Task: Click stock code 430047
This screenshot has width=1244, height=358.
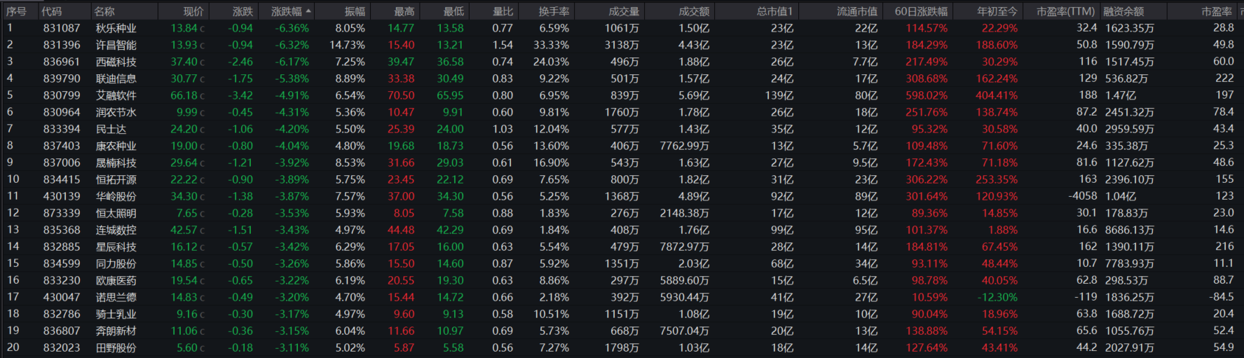Action: click(62, 297)
